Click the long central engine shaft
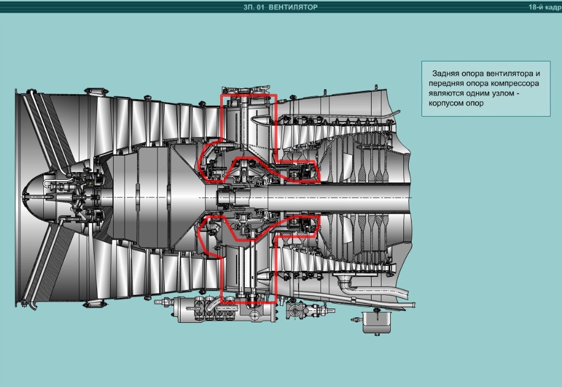 click(x=340, y=196)
